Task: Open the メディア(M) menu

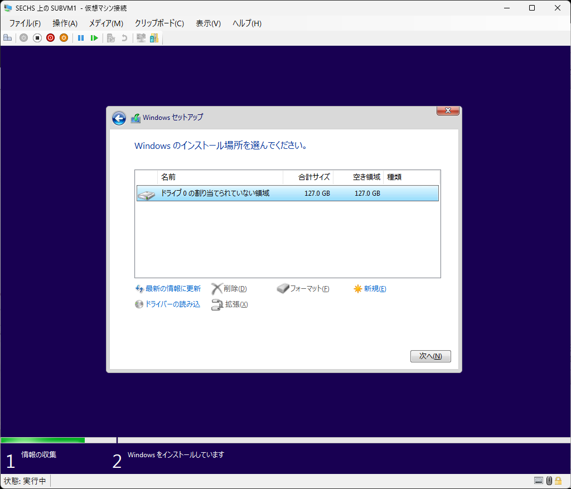Action: tap(107, 23)
